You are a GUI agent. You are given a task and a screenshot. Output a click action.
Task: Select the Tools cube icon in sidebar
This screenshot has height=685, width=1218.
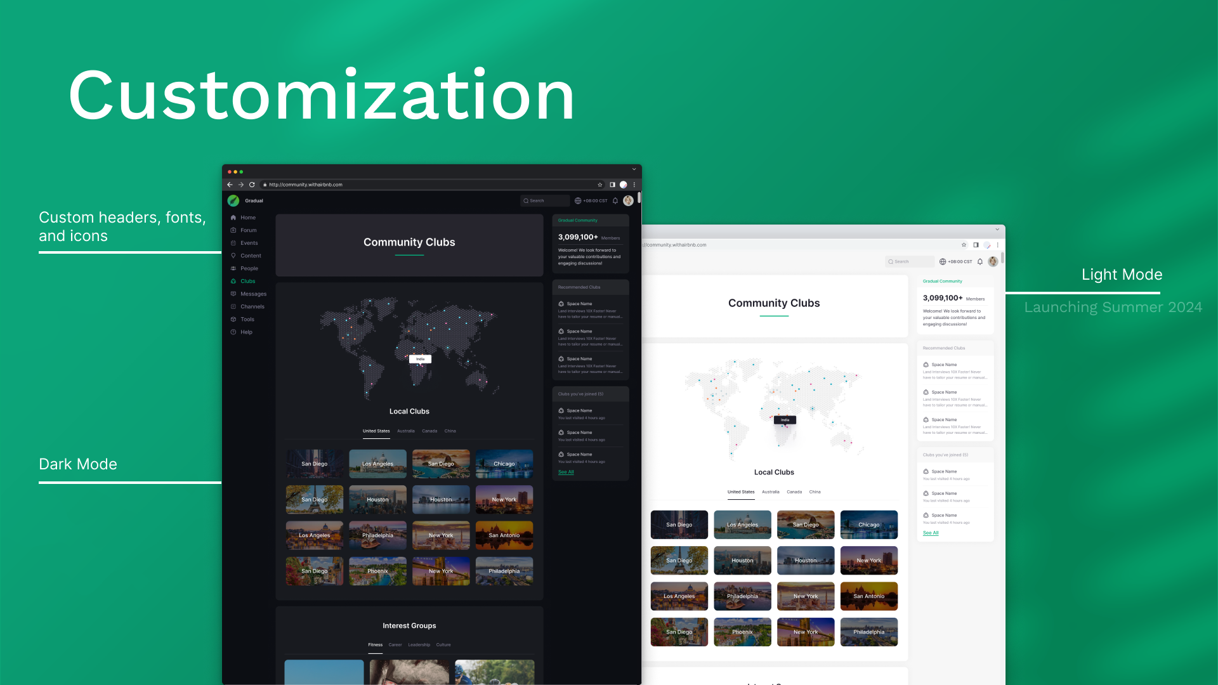[x=233, y=319]
